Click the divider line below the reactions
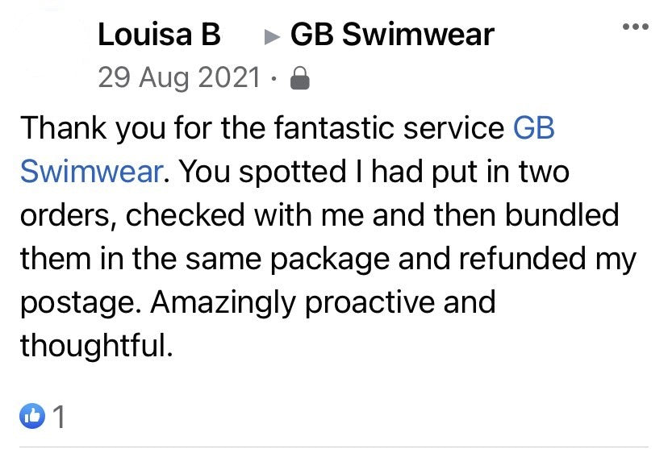This screenshot has height=449, width=668. (334, 446)
